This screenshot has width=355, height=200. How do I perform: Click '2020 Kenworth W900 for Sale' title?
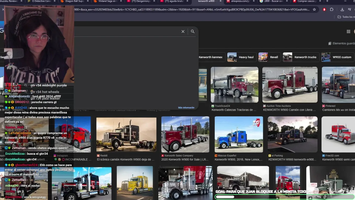[185, 160]
